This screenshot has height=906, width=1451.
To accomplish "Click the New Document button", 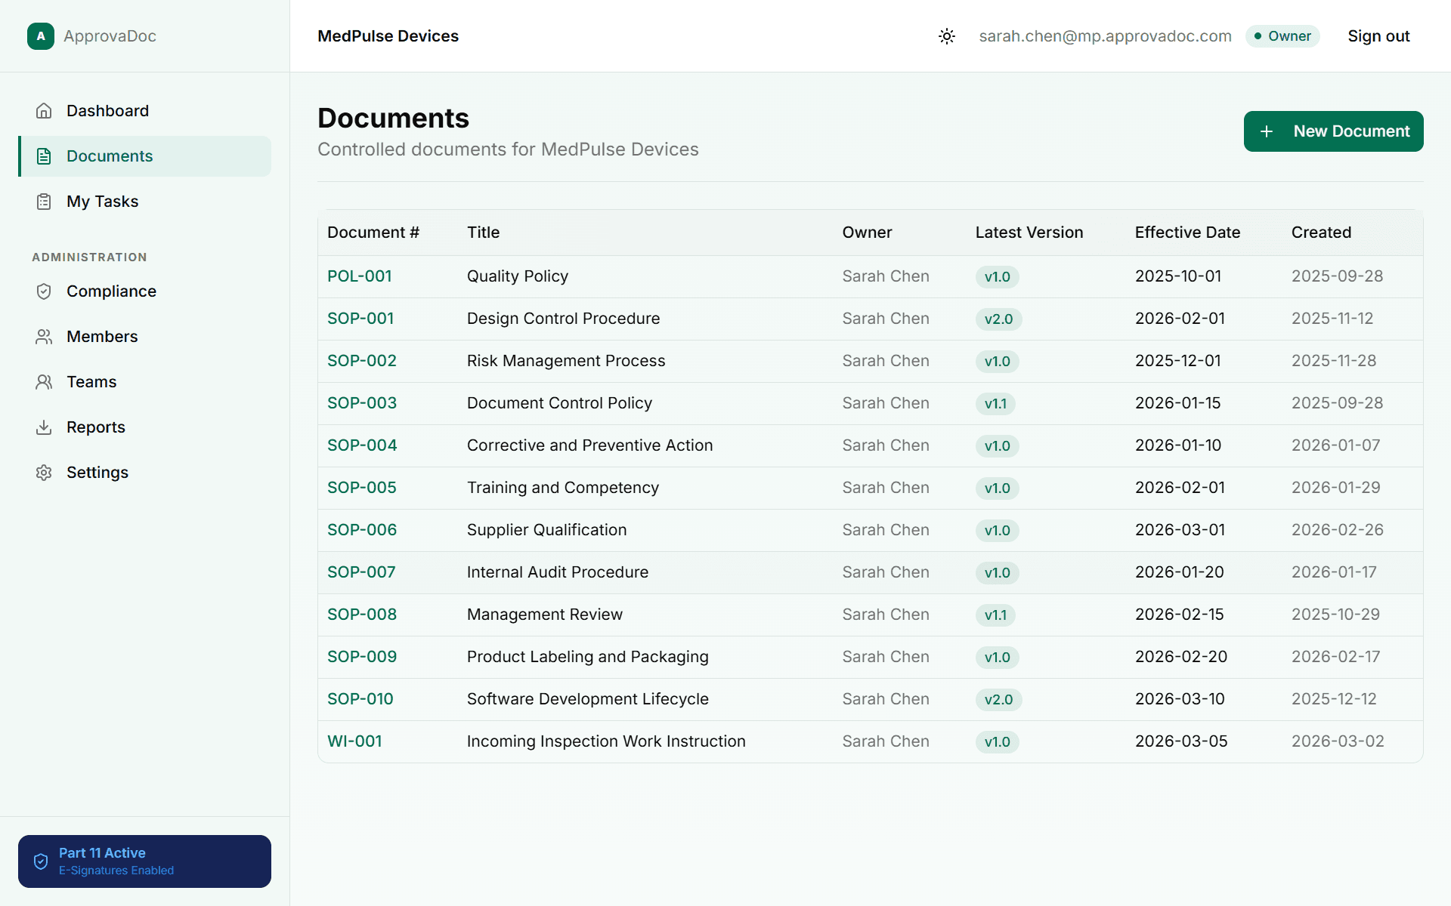I will point(1333,131).
